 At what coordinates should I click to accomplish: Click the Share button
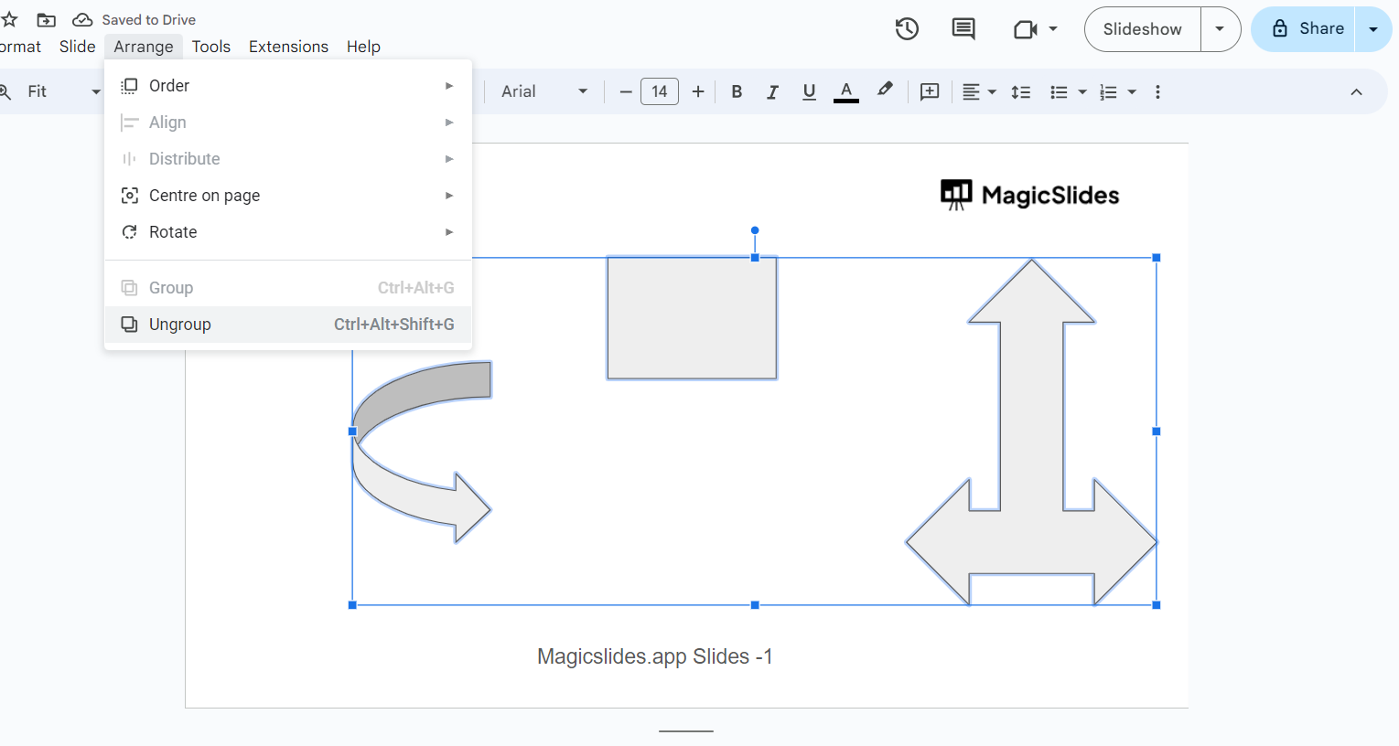click(x=1308, y=29)
